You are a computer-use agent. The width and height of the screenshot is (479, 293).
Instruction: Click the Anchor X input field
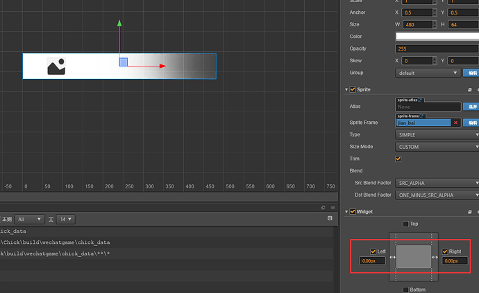pos(417,12)
